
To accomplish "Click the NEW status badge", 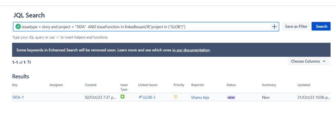I will pos(231,98).
